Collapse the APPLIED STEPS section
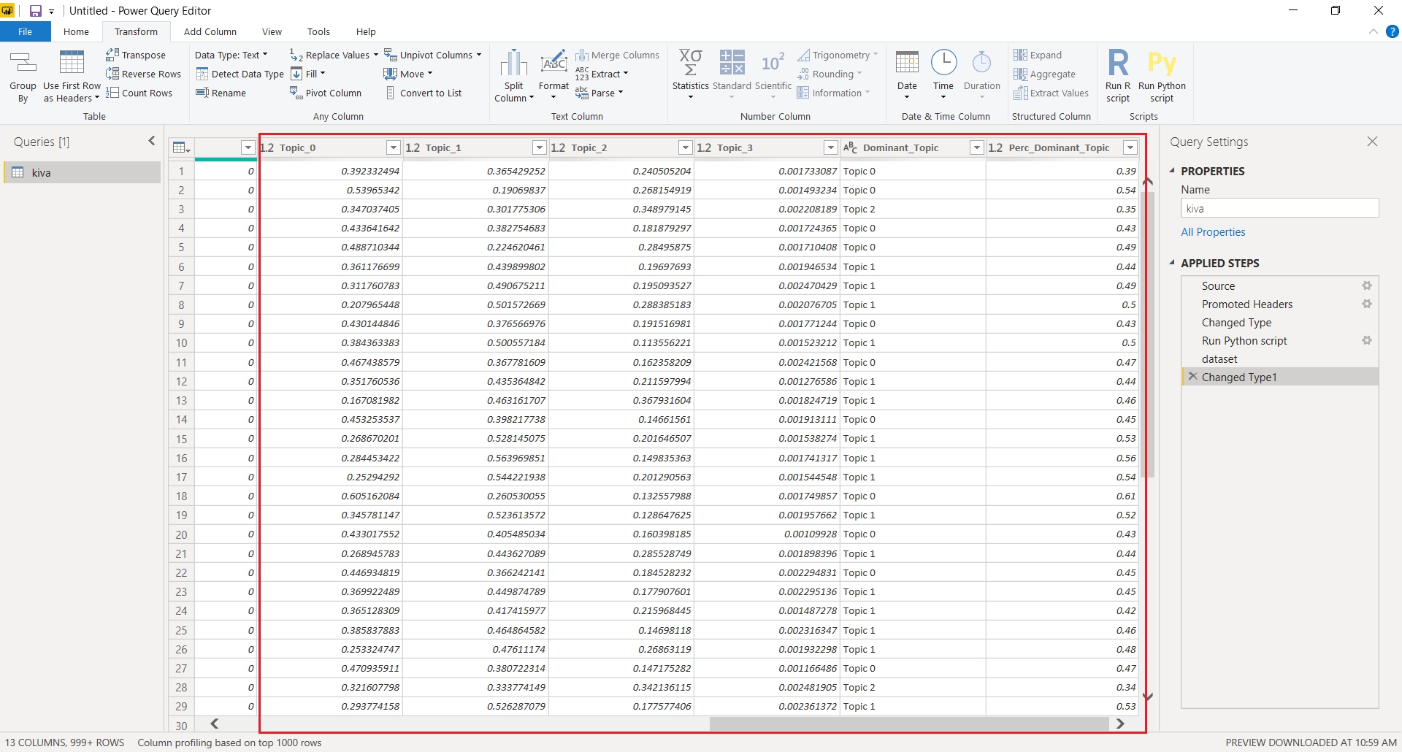The width and height of the screenshot is (1402, 752). 1172,263
